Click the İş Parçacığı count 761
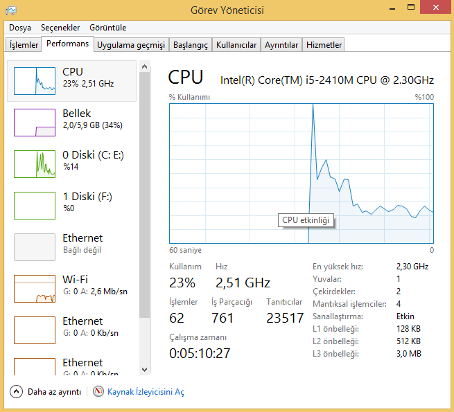Viewport: 454px width, 412px height. tap(222, 319)
